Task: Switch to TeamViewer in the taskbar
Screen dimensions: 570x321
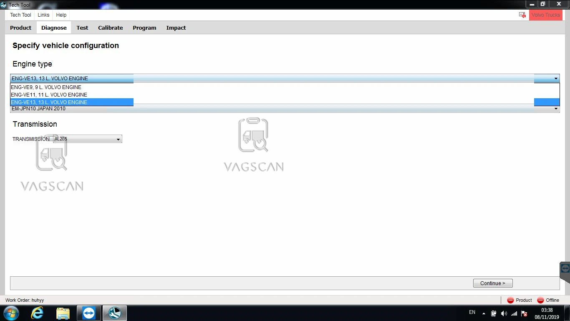Action: [88, 313]
